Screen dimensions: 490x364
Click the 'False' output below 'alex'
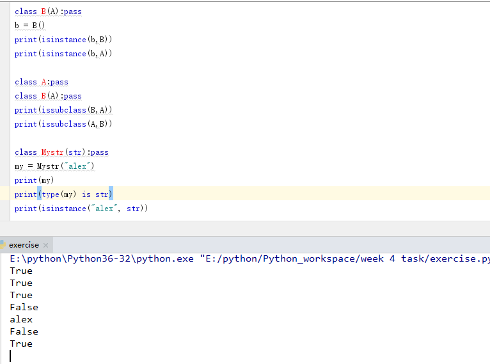(x=24, y=332)
